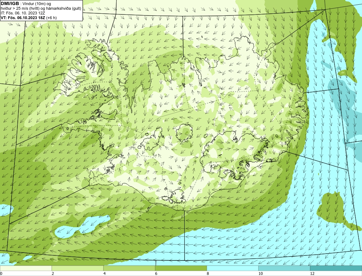Image resolution: width=362 pixels, height=276 pixels.
Task: Click the scale label '2'
Action: click(53, 273)
